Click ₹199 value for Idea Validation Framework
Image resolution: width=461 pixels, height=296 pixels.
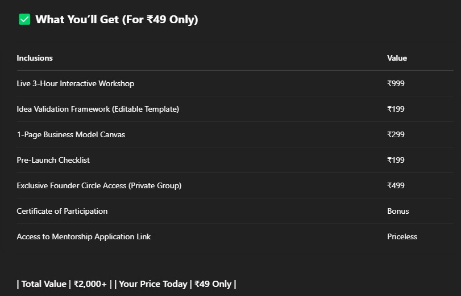pyautogui.click(x=396, y=109)
